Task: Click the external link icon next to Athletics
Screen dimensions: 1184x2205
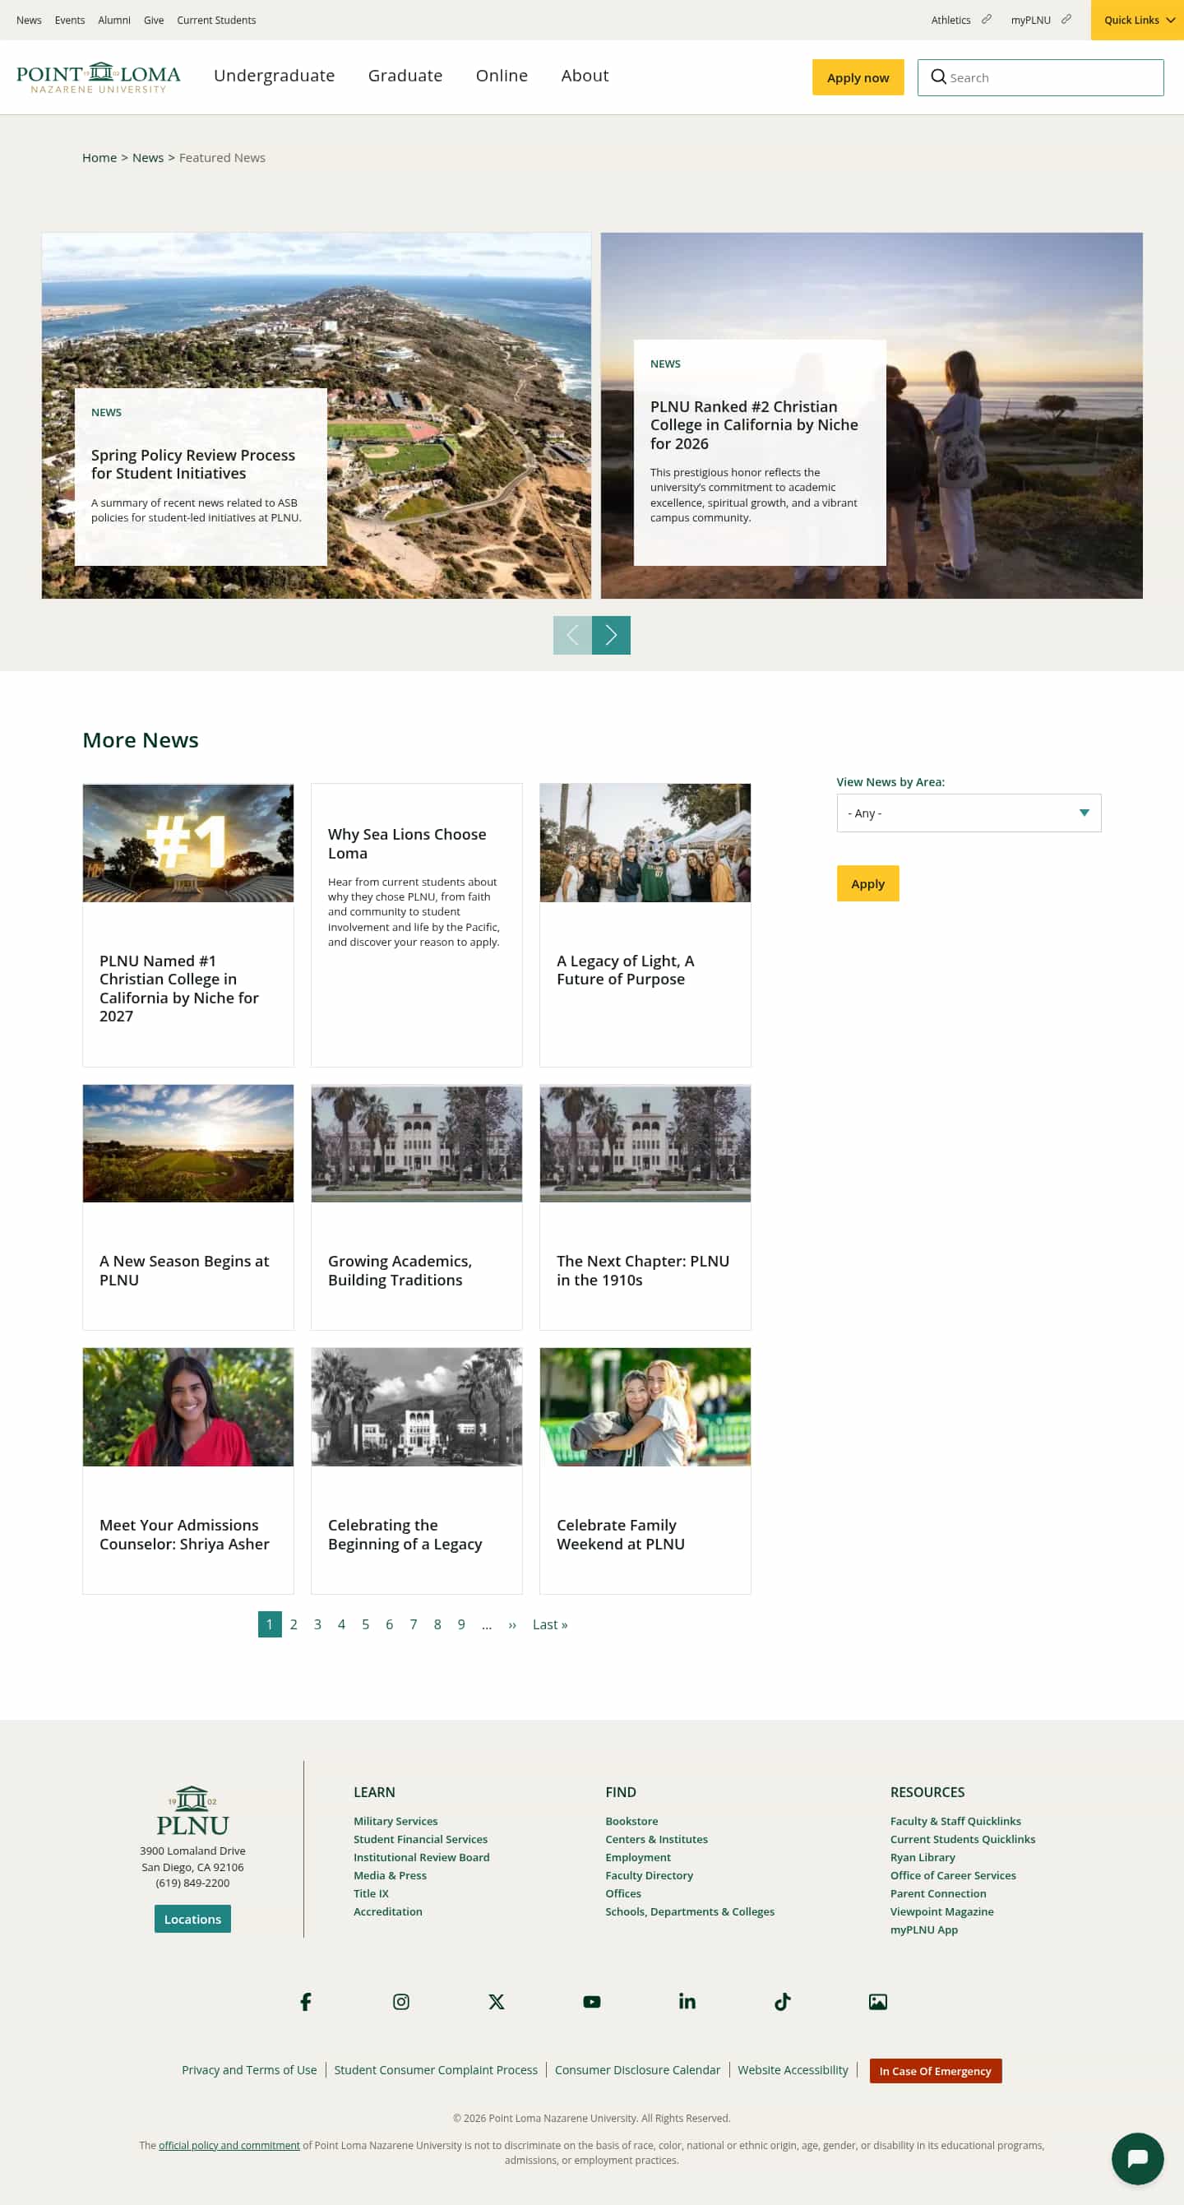Action: 987,19
